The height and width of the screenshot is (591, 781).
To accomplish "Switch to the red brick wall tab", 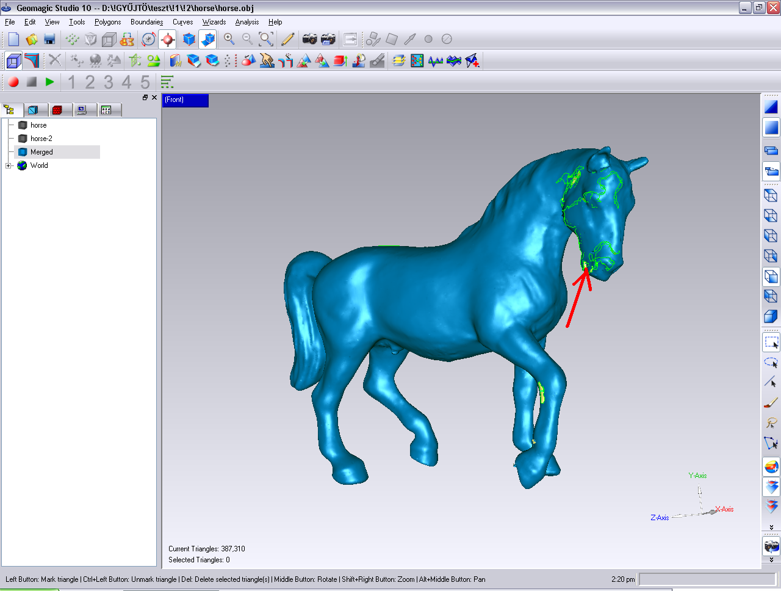I will (x=57, y=110).
